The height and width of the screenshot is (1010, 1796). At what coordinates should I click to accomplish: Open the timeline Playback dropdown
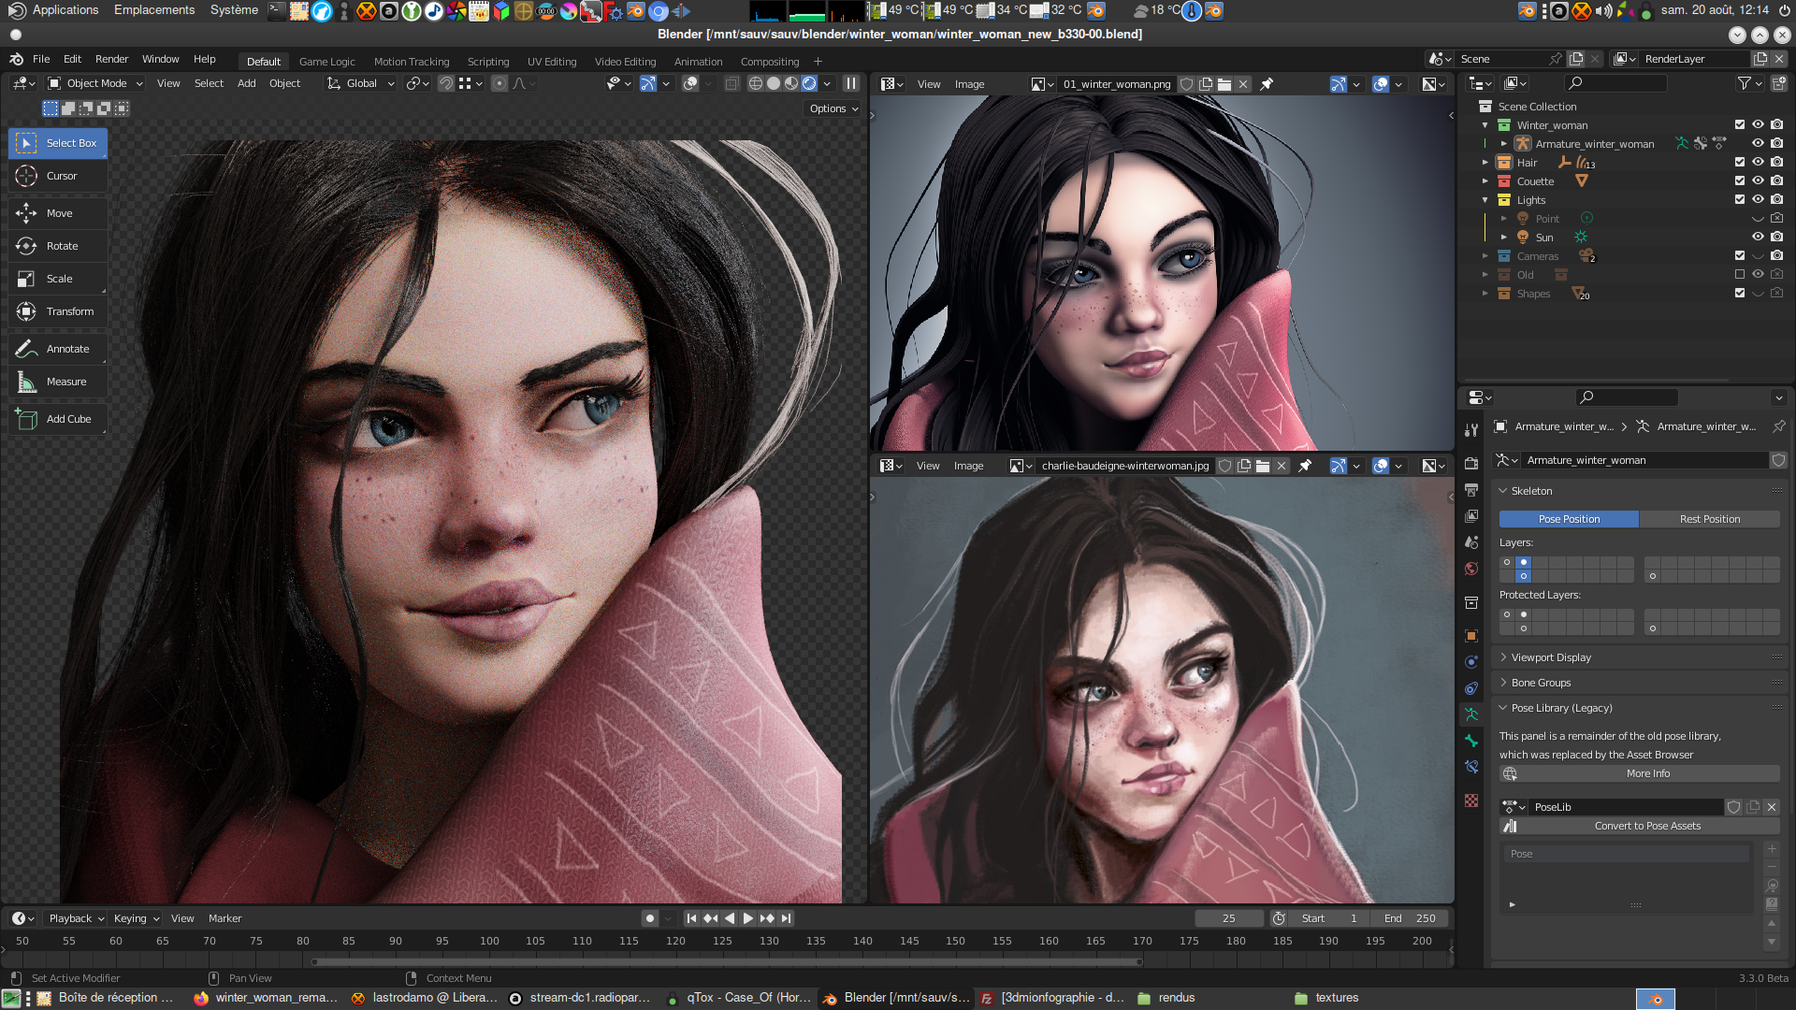click(x=77, y=918)
